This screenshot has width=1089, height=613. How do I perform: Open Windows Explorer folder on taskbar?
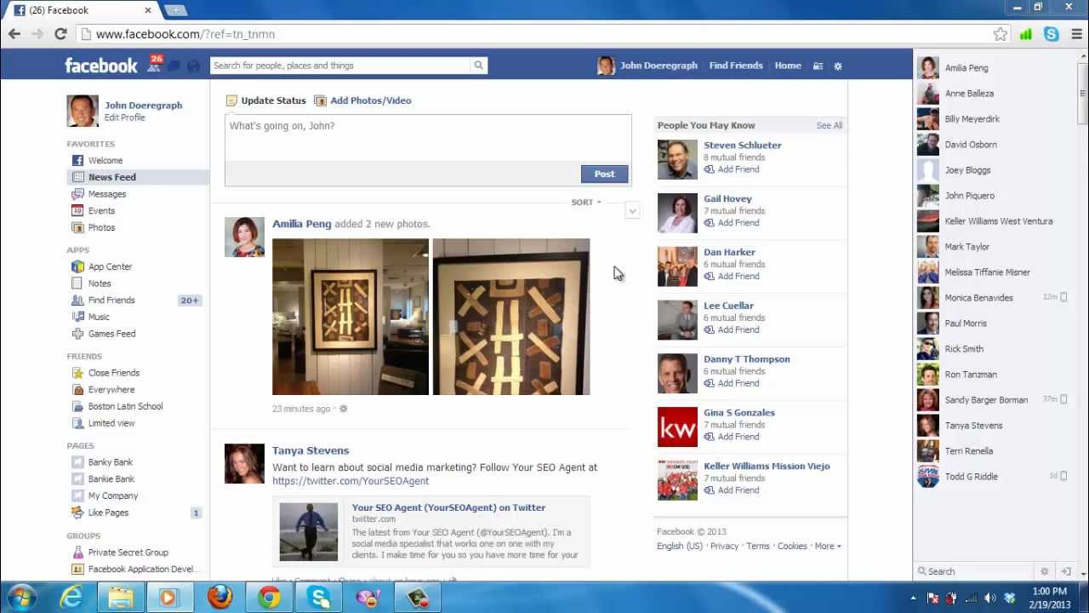pyautogui.click(x=121, y=598)
